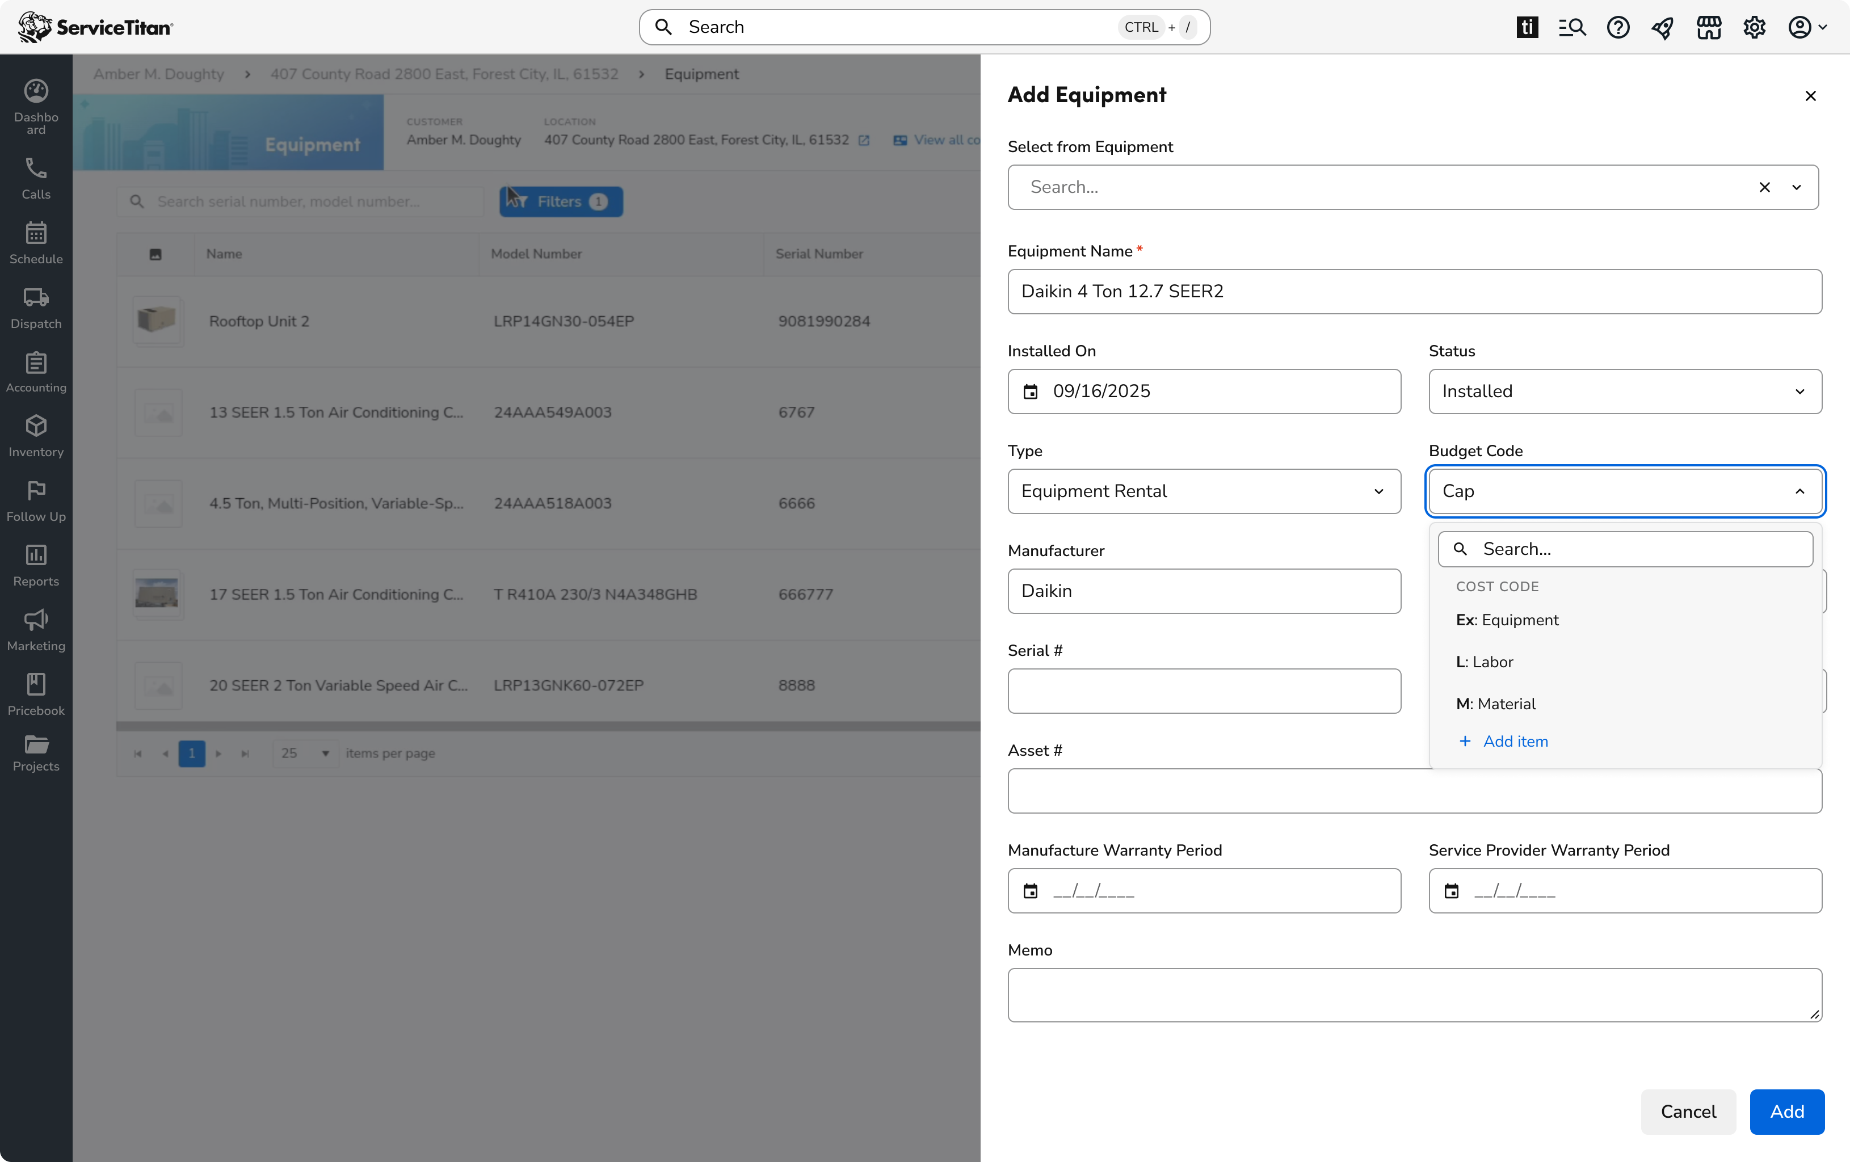Select L: Labor cost code

(1625, 662)
